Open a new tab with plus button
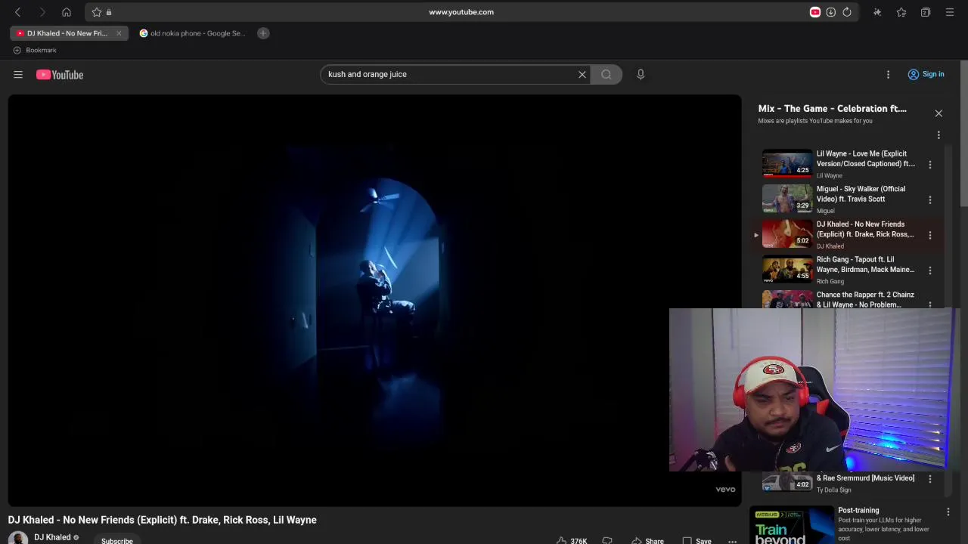The height and width of the screenshot is (544, 968). click(263, 33)
